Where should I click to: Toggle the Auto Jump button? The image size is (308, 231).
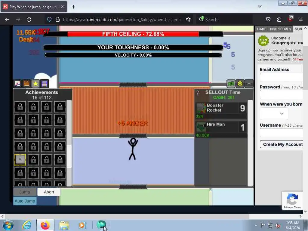(x=25, y=201)
